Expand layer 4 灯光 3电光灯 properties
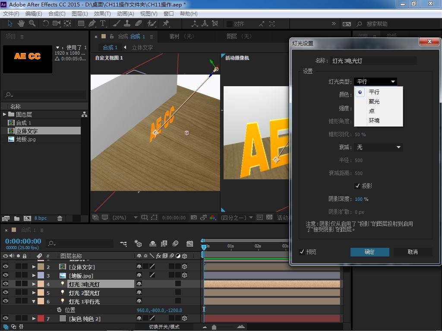 tap(34, 284)
